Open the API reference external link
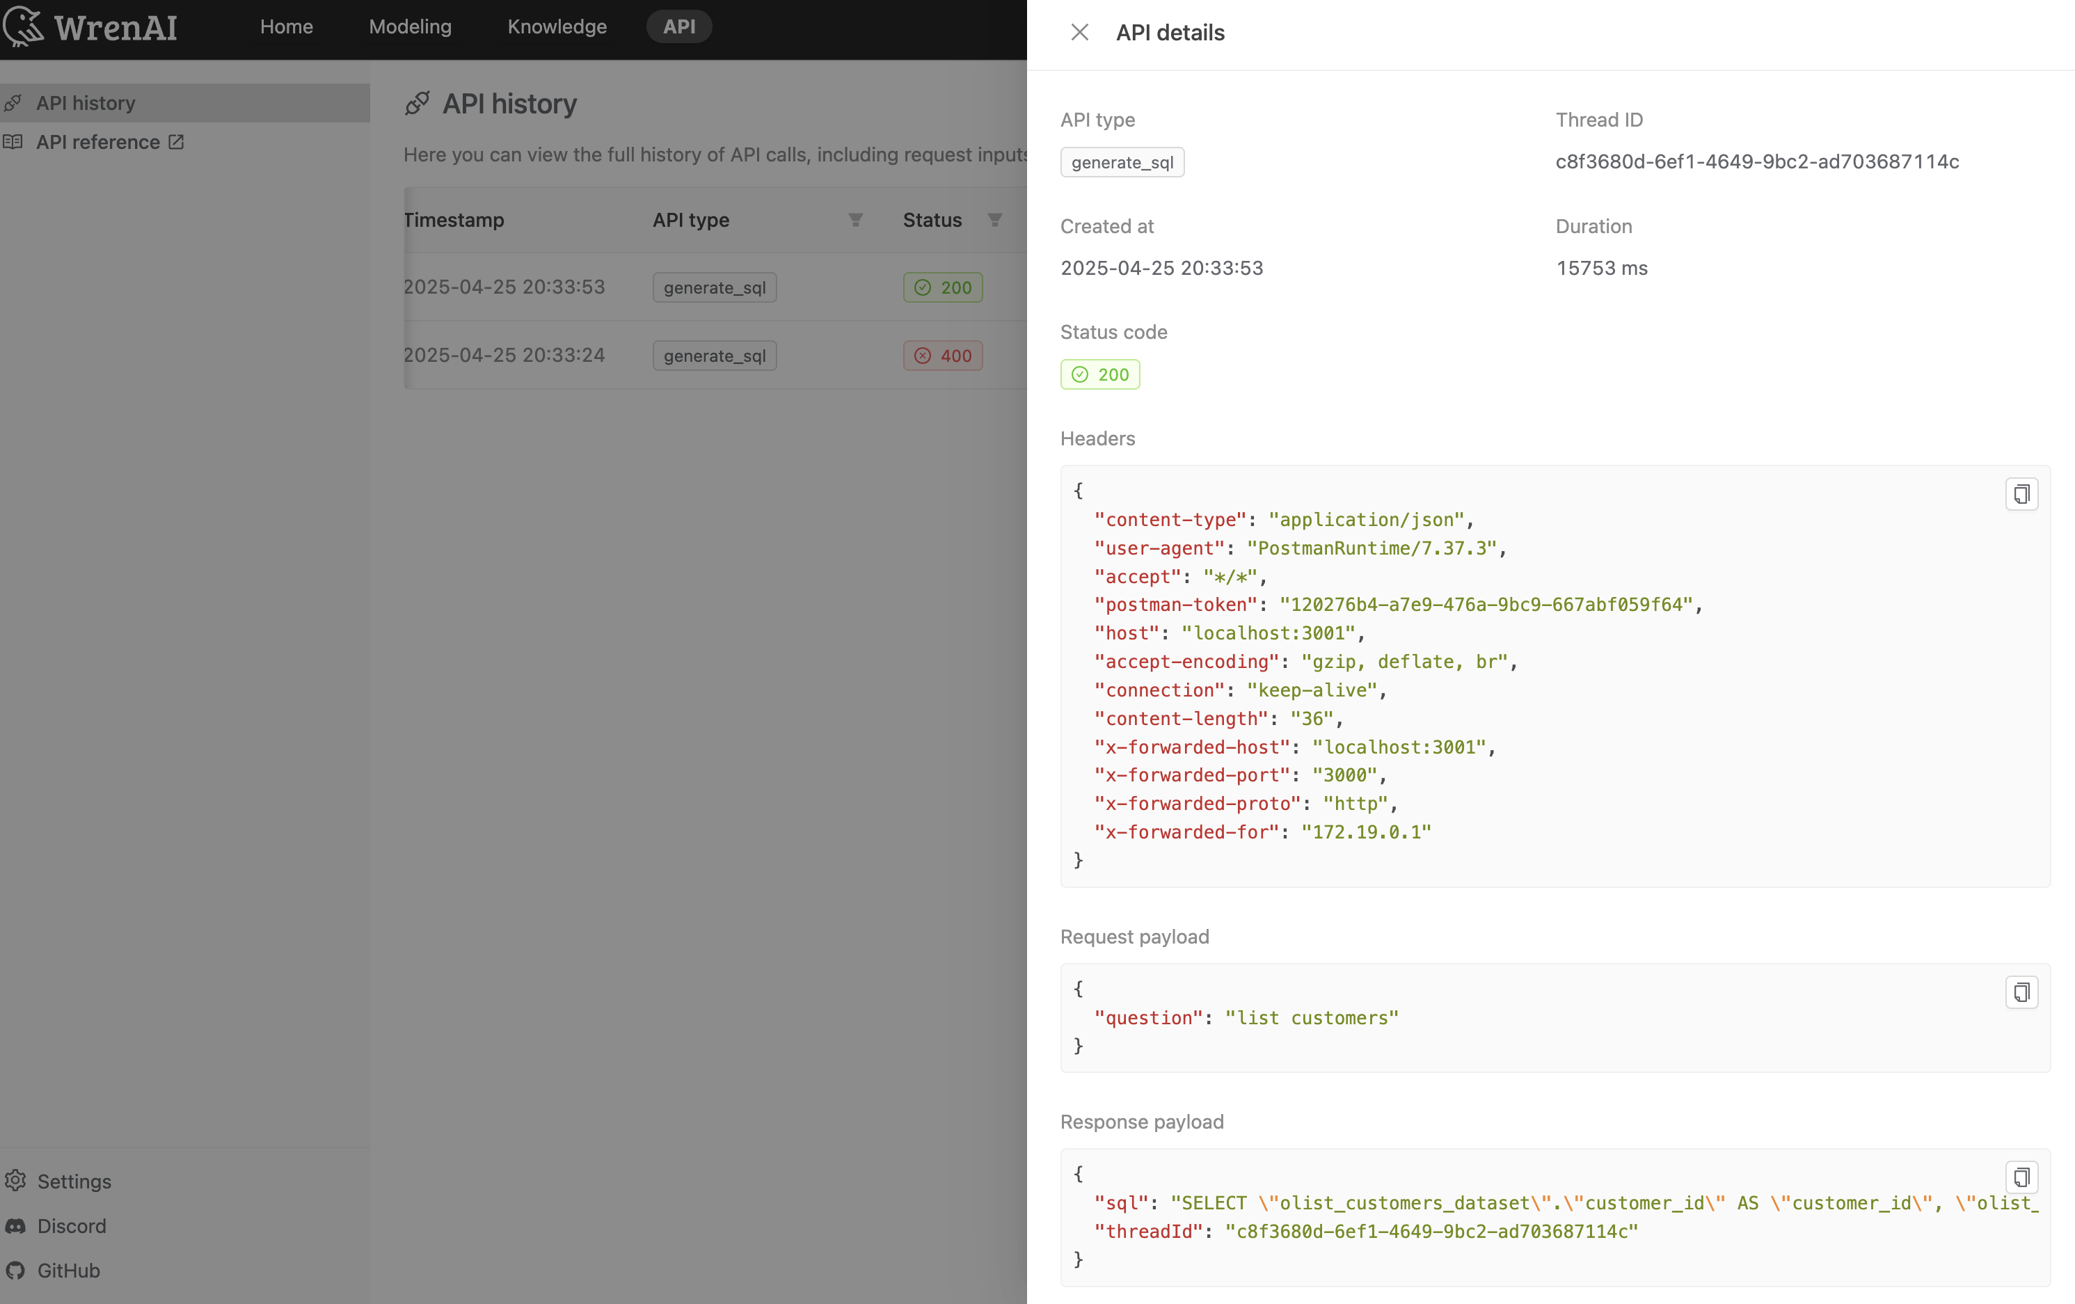Screen dimensions: 2075x1304 point(111,142)
